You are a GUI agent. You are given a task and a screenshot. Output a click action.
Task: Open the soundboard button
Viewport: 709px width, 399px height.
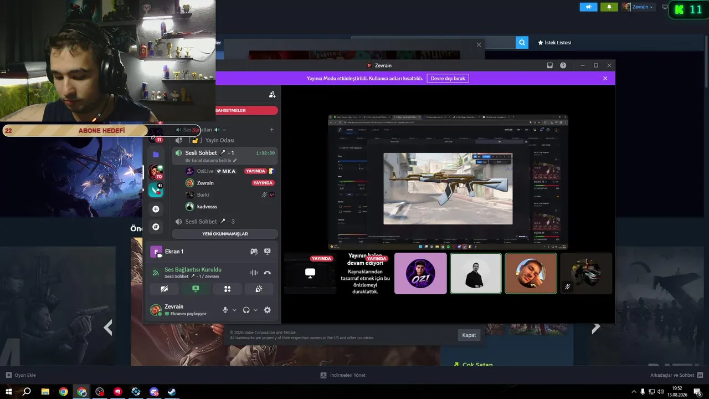pyautogui.click(x=259, y=289)
